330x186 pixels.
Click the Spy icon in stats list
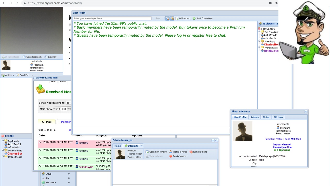tap(43, 178)
